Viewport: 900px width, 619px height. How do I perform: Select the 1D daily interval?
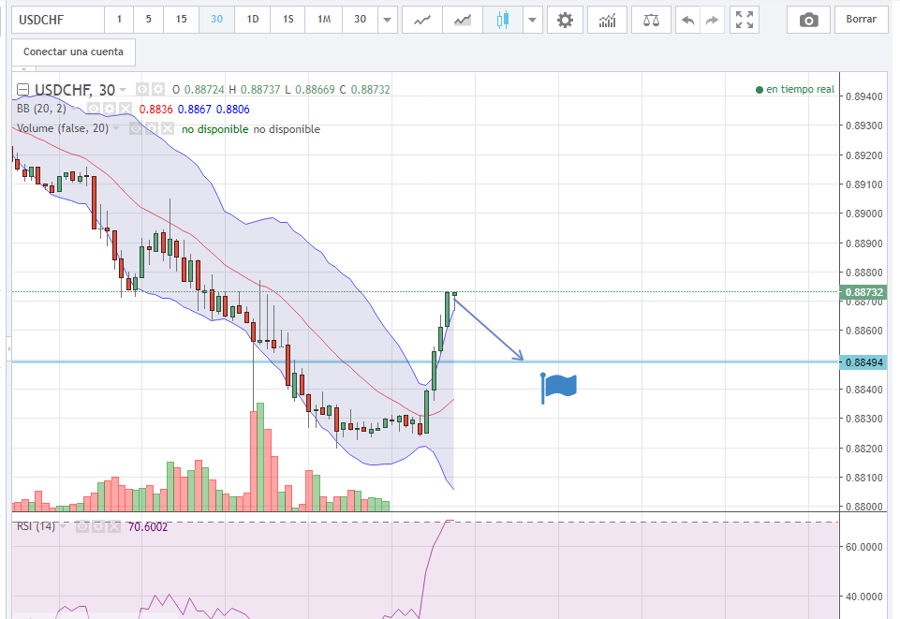253,20
